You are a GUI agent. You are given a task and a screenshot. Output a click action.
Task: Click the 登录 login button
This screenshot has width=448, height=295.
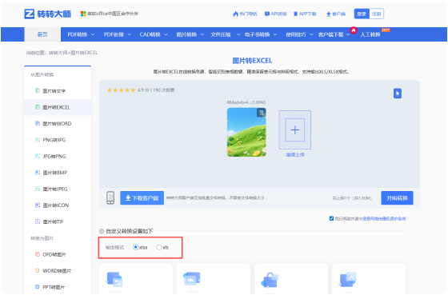pos(362,14)
